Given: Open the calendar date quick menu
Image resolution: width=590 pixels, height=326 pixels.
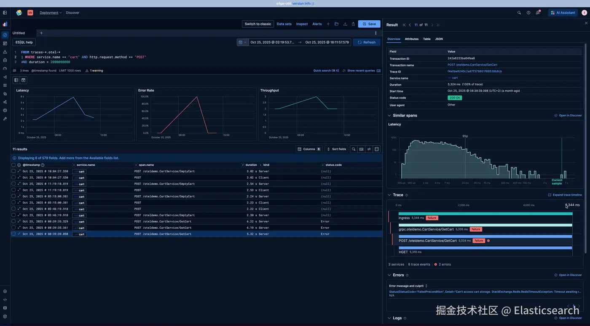Looking at the screenshot, I should coord(243,42).
